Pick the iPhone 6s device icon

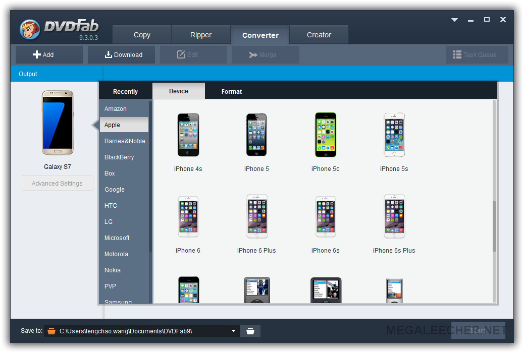[326, 217]
